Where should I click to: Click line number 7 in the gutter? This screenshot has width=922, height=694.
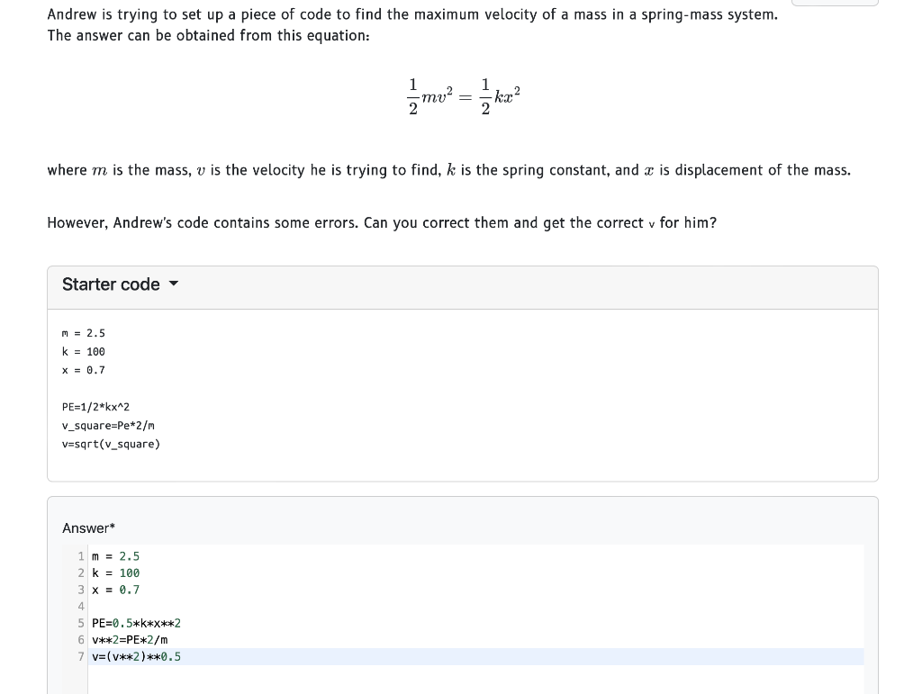tap(81, 656)
